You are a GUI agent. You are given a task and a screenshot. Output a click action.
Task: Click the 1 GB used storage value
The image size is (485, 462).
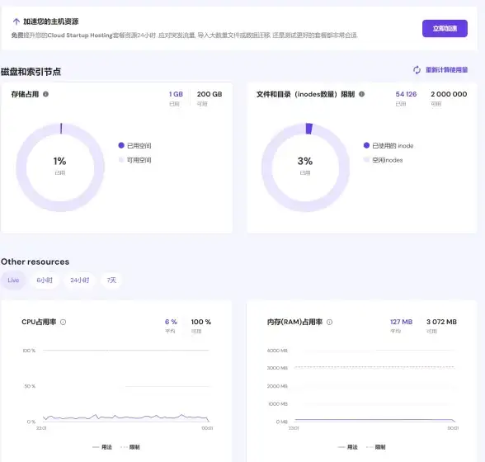click(176, 94)
